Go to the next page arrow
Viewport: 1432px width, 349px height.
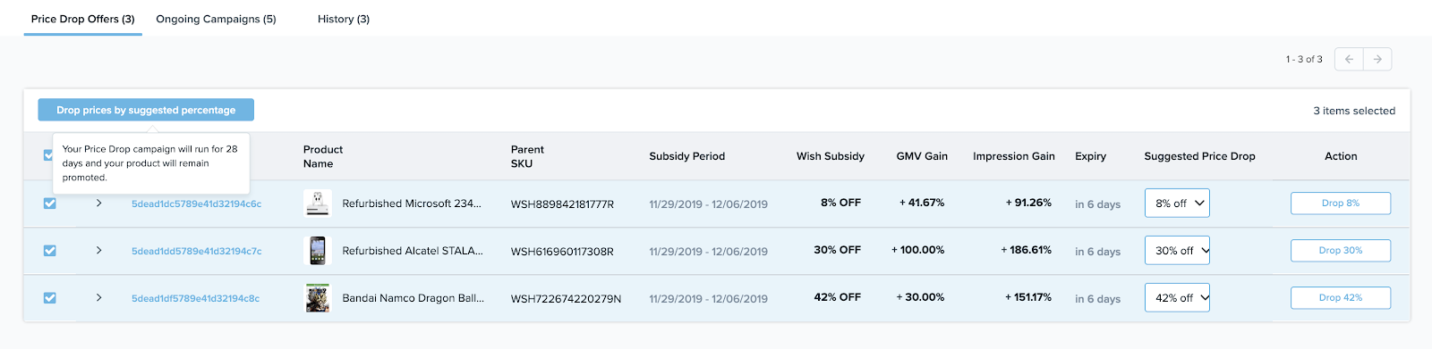(1377, 59)
